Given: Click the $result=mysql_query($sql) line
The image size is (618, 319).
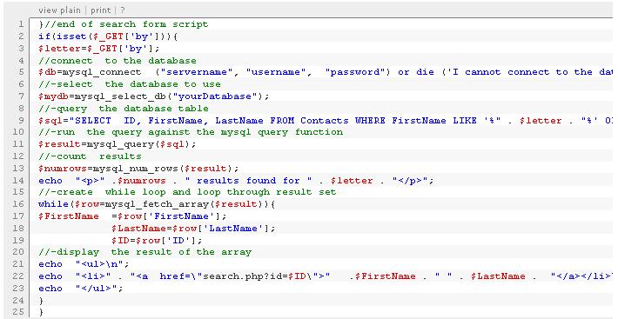Looking at the screenshot, I should [117, 144].
